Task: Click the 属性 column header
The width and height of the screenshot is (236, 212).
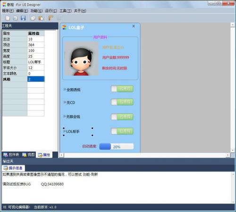Action: click(15, 34)
